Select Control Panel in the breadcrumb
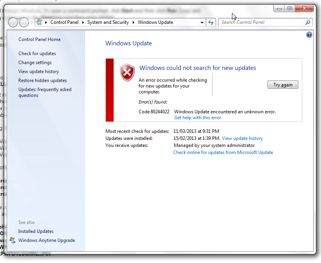321x263 pixels. 64,22
